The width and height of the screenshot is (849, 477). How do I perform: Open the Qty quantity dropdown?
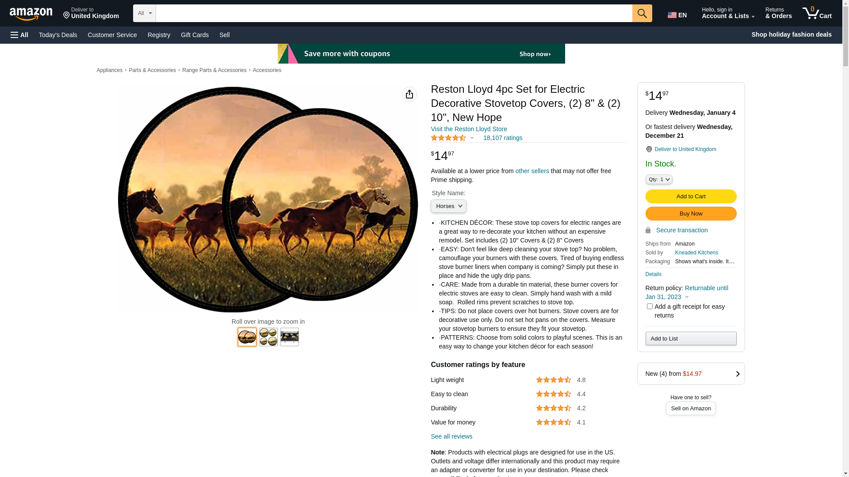tap(659, 179)
